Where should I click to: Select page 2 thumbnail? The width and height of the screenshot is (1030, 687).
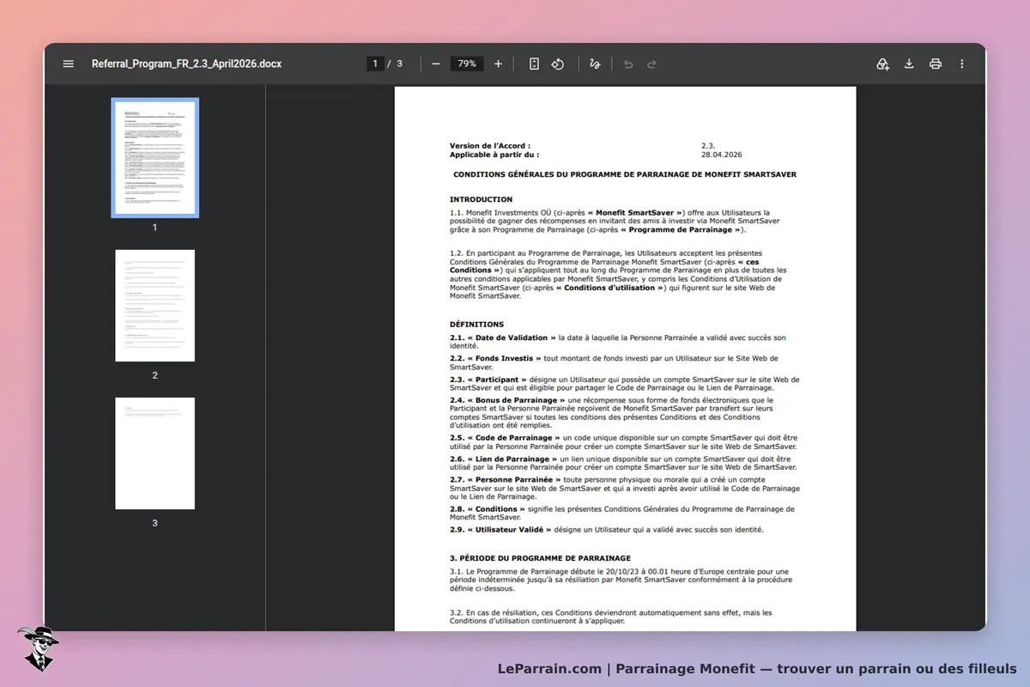pyautogui.click(x=155, y=306)
